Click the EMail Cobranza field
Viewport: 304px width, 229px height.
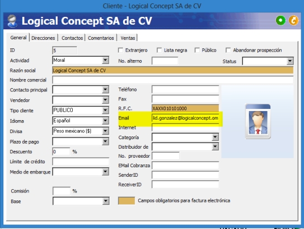tap(185, 166)
